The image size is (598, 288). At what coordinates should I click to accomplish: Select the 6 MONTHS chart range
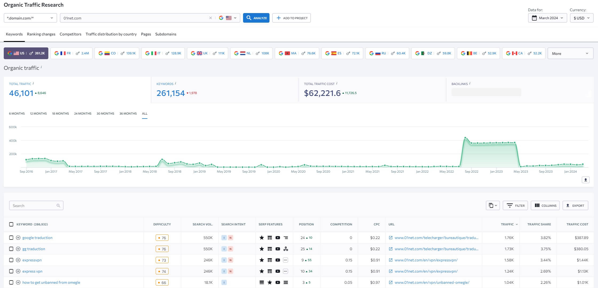click(x=17, y=113)
